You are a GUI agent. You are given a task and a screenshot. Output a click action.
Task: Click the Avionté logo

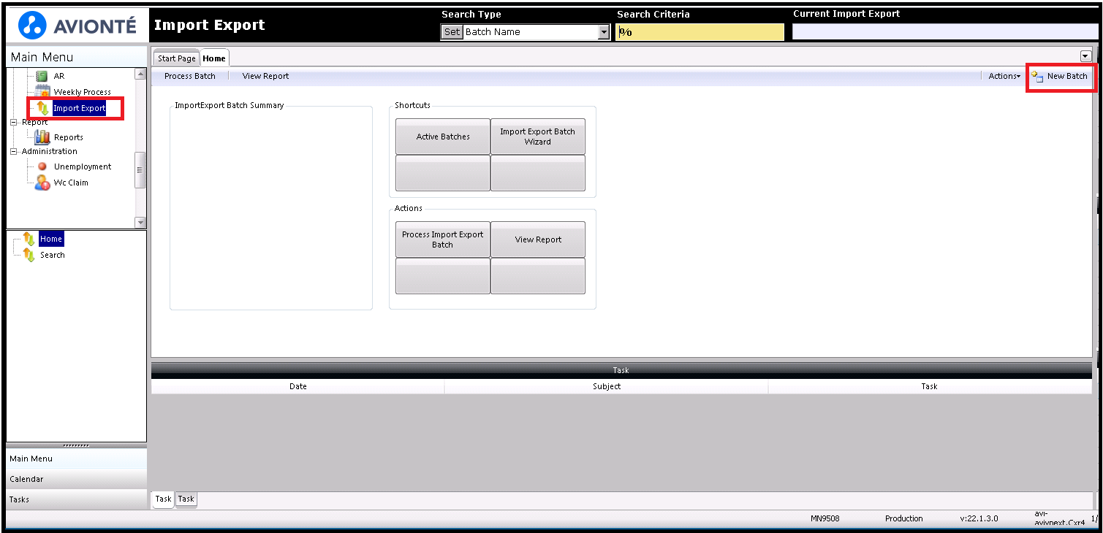tap(77, 26)
